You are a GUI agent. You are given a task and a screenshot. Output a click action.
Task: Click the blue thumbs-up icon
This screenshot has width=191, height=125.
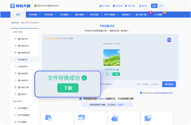tap(80, 99)
